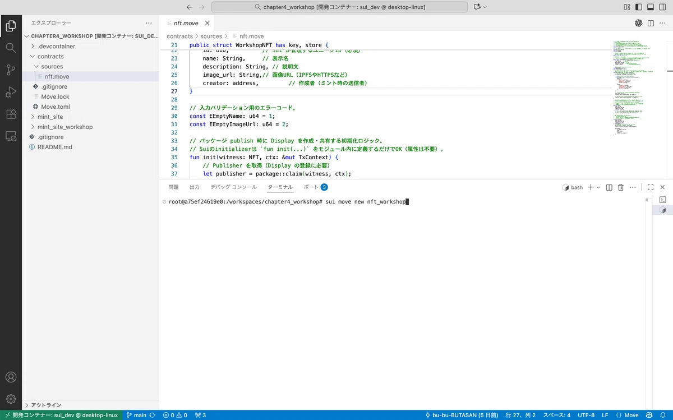Select the first terminal in the terminal list

click(662, 200)
